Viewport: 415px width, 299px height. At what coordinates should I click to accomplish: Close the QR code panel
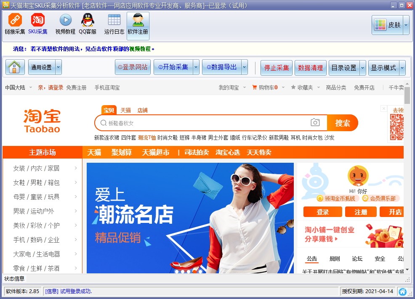pyautogui.click(x=383, y=108)
